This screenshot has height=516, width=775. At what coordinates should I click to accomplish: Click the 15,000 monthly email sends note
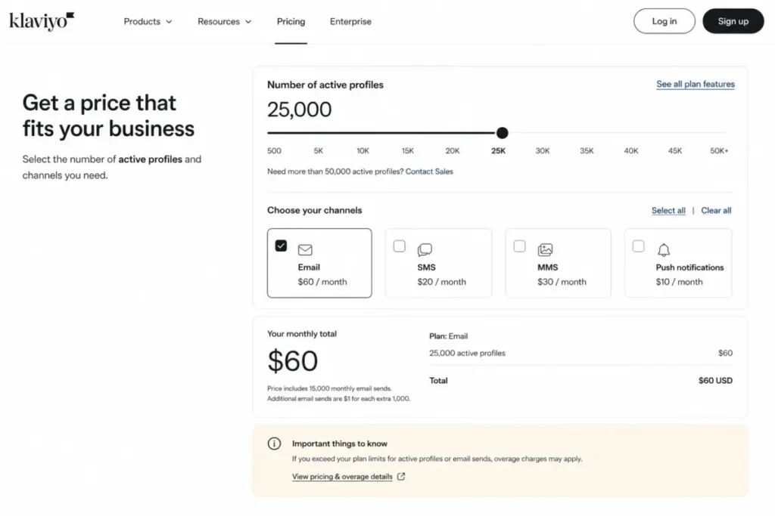pos(329,388)
